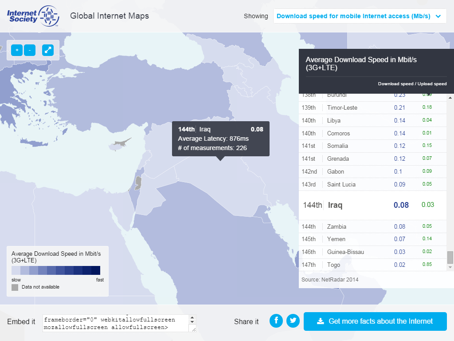This screenshot has height=341, width=454.
Task: Select Download speed in the speed toggle
Action: click(x=395, y=83)
